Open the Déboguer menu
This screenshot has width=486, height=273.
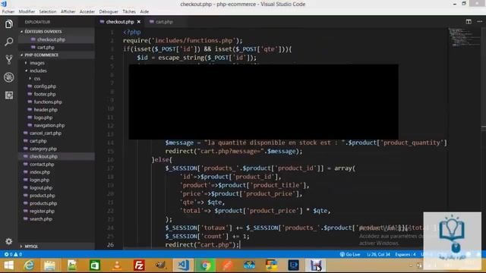click(x=109, y=11)
